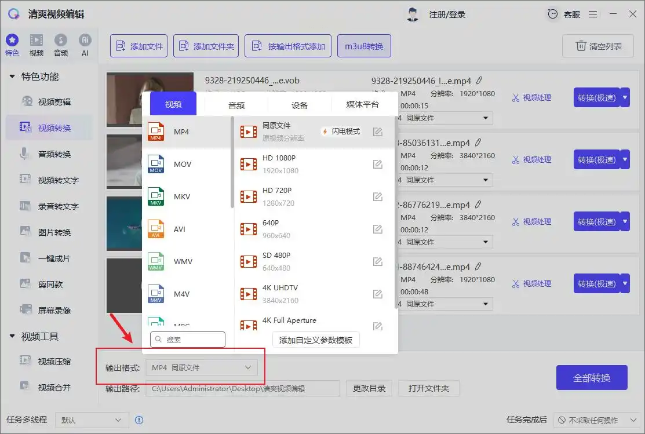
Task: Click pencil icon next to first output filename
Action: coord(479,81)
